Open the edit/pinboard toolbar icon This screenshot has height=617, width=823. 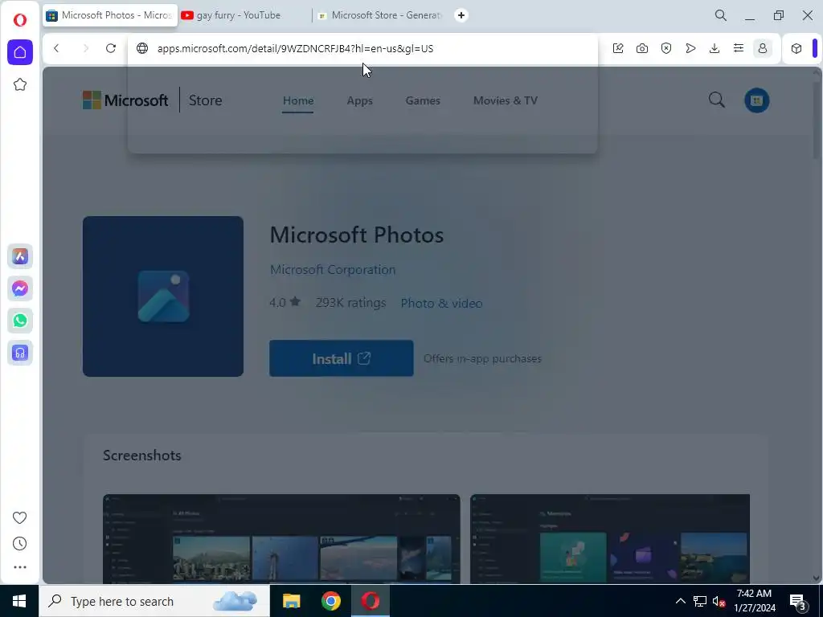[618, 48]
